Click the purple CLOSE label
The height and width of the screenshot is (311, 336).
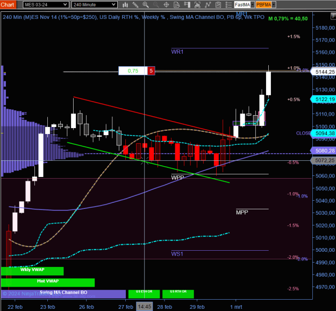click(x=303, y=133)
